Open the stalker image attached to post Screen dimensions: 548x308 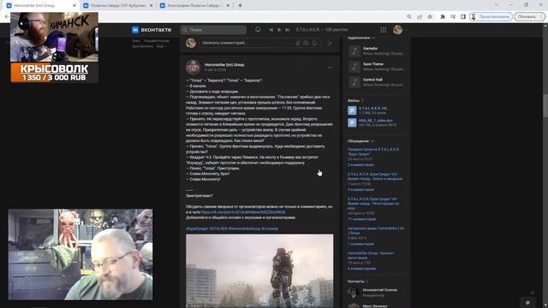point(259,271)
